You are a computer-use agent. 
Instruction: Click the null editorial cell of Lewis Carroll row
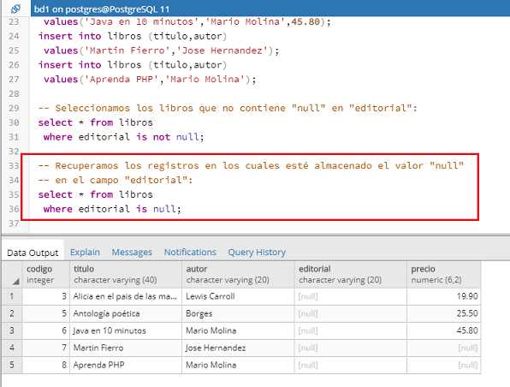351,296
